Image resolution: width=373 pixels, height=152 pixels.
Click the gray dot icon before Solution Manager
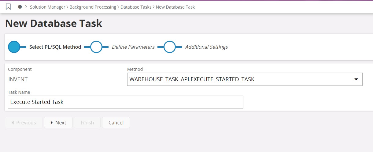click(x=20, y=7)
